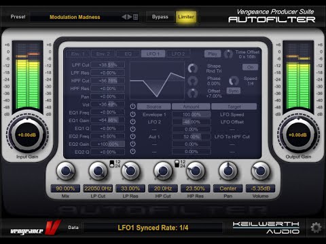Click the HP Res knob

coord(196,171)
